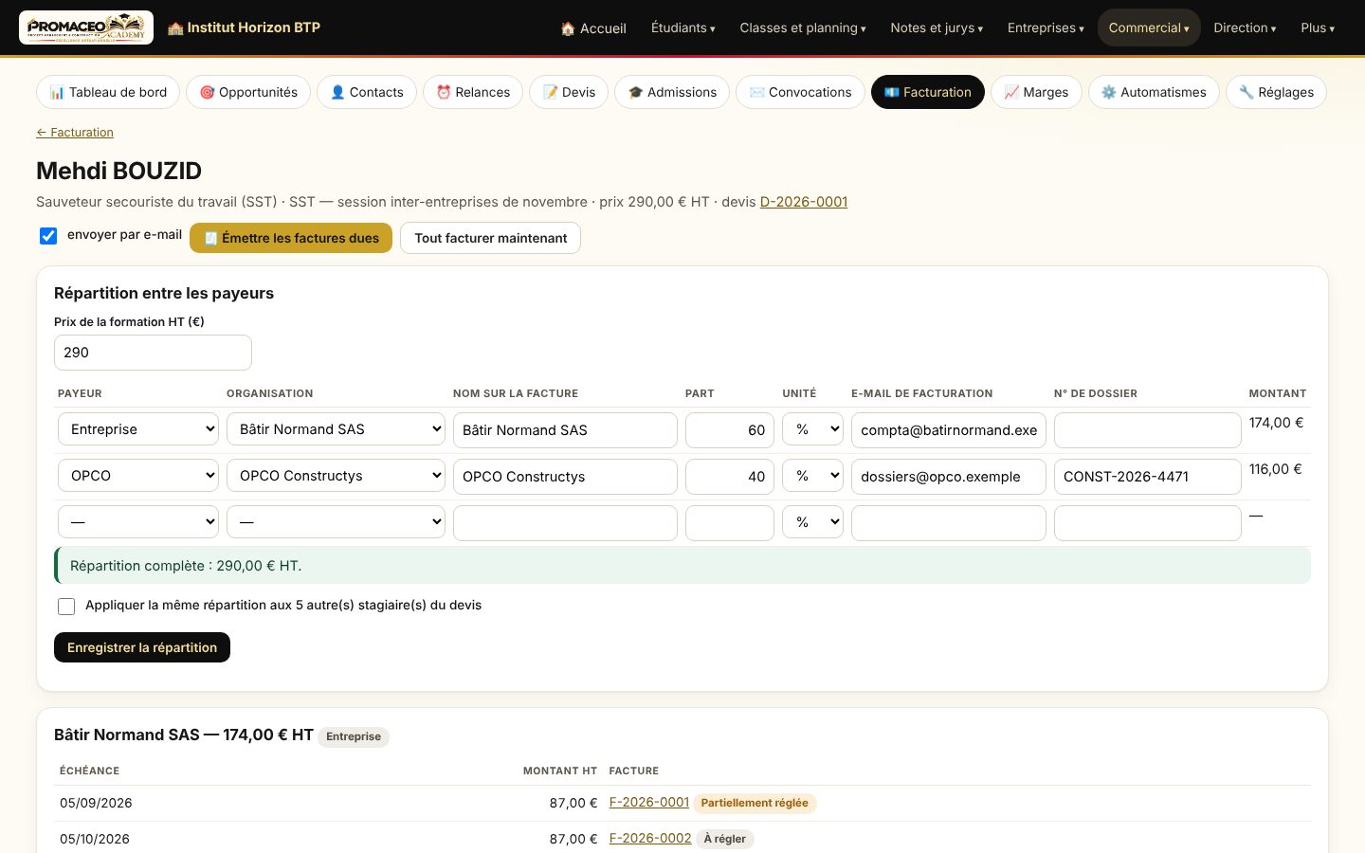Image resolution: width=1365 pixels, height=853 pixels.
Task: Check apply same répartition to 5 other stagiaires
Action: (x=66, y=606)
